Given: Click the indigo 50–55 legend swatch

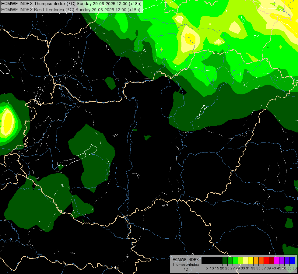Looking at the screenshot, I should point(287,260).
